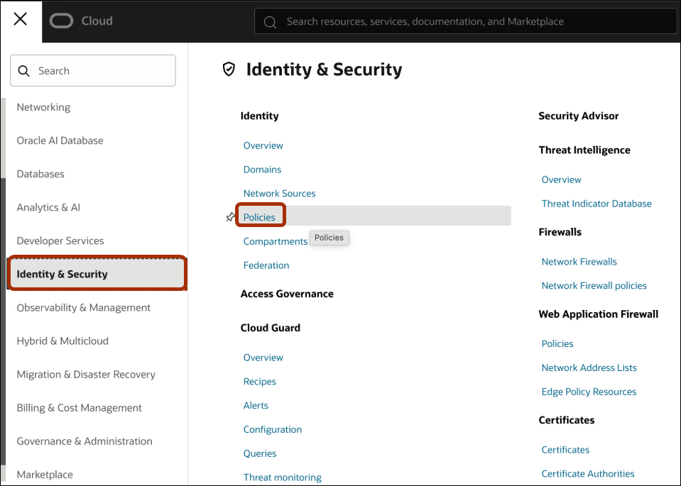Open the Oracle AI Database category
Image resolution: width=681 pixels, height=486 pixels.
click(x=60, y=140)
